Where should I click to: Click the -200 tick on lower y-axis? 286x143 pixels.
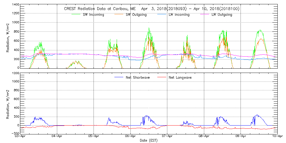click(15, 134)
